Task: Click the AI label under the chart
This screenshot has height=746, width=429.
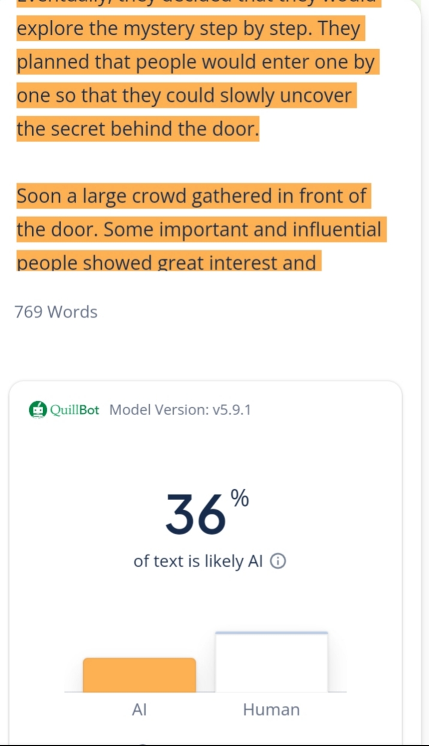Action: [x=139, y=710]
